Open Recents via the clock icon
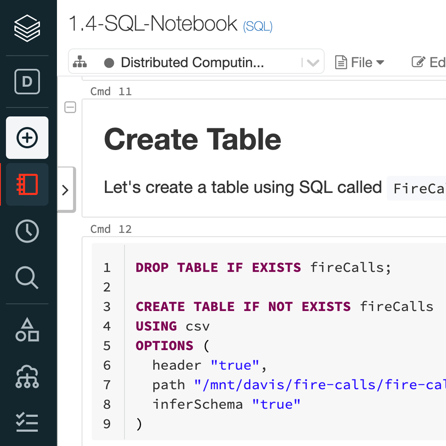This screenshot has height=446, width=446. pyautogui.click(x=27, y=231)
